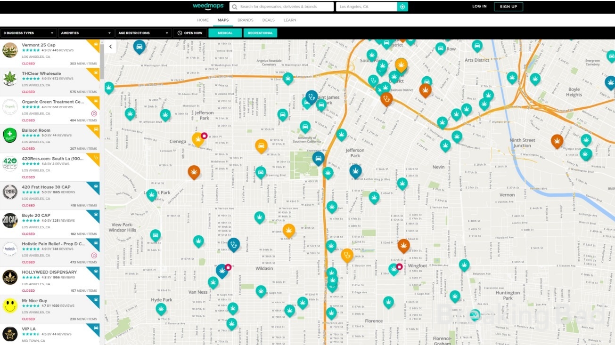
Task: Click the pickup bag icon on Organic Green Treatment
Action: point(94,113)
